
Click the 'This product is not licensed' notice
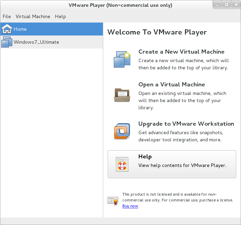point(178,200)
